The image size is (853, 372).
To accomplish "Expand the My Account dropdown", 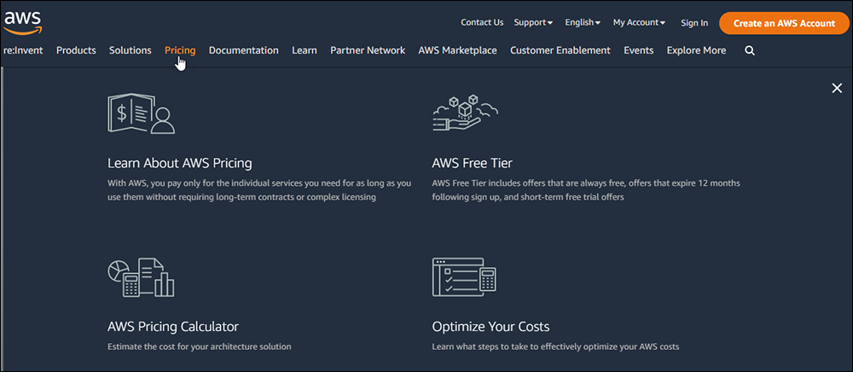I will (x=639, y=22).
